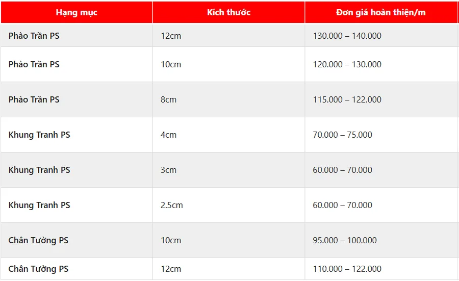The width and height of the screenshot is (459, 281).
Task: Click price 70.000 – 75.000
Action: pos(343,135)
